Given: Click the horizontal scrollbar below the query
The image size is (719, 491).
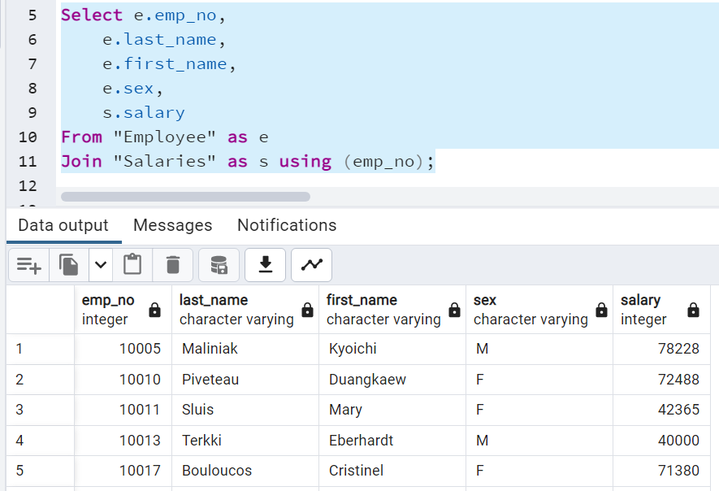Looking at the screenshot, I should [185, 196].
